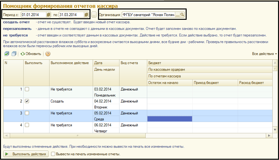Screen dimensions: 279x160
Task: Toggle the Выполнить checkbox in row 3
Action: point(27,113)
